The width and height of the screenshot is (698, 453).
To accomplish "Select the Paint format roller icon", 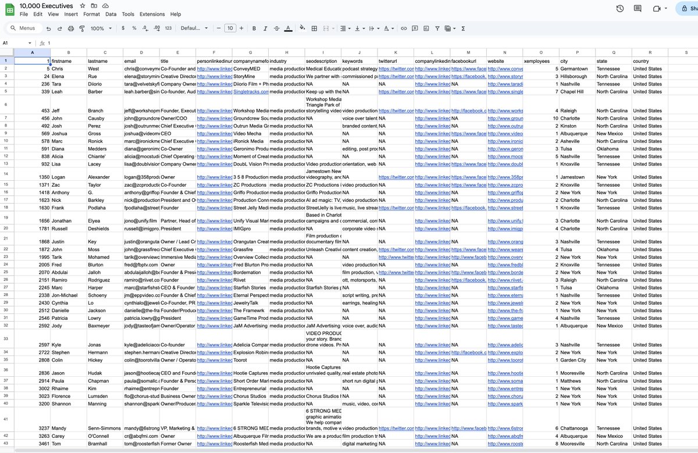I will [x=82, y=28].
